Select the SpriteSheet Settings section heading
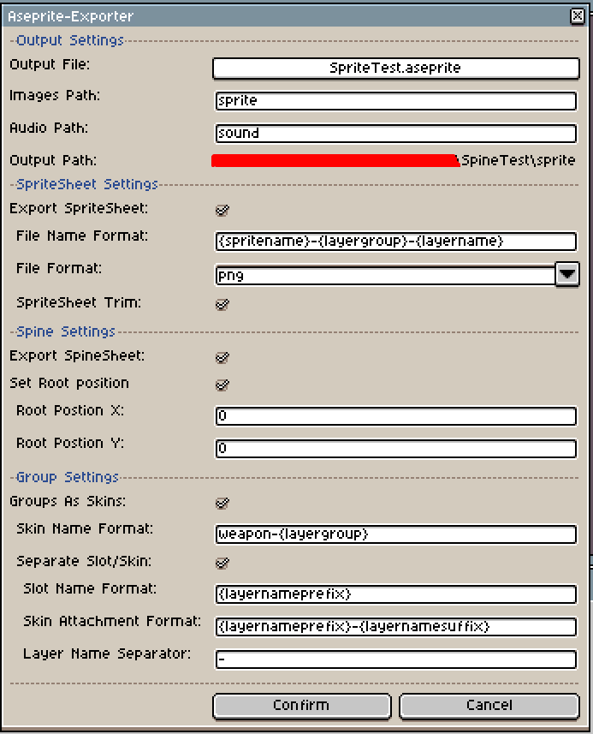This screenshot has width=593, height=734. (87, 184)
